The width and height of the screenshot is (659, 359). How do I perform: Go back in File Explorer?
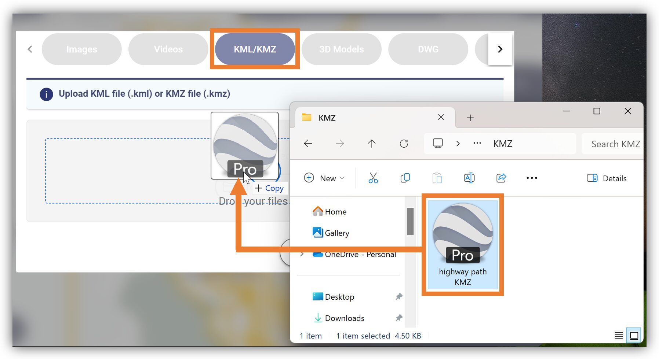click(308, 144)
